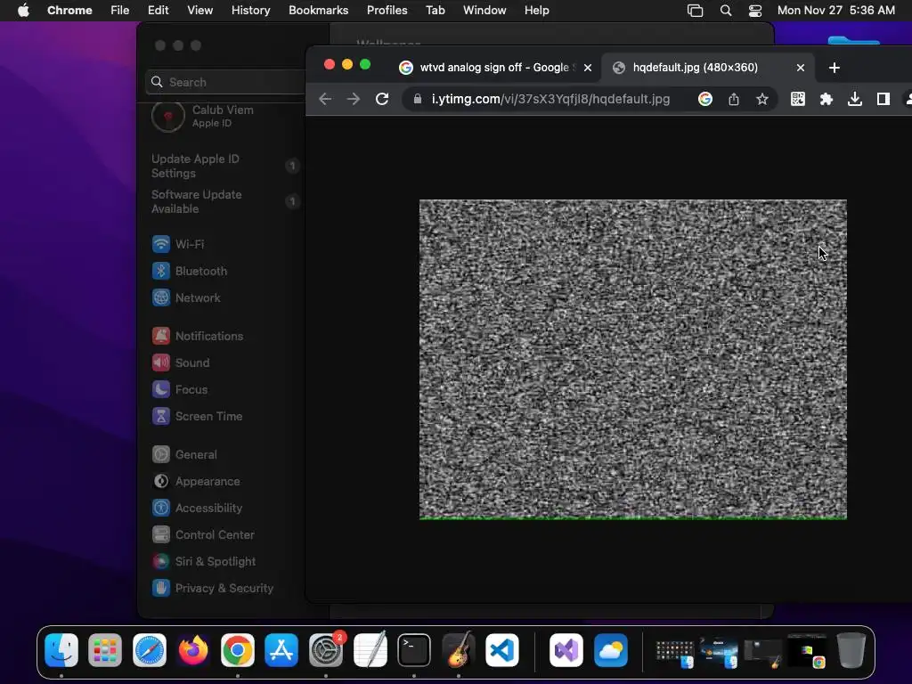Screen dimensions: 912x684
Task: Open Trash in the Dock
Action: pos(851,650)
